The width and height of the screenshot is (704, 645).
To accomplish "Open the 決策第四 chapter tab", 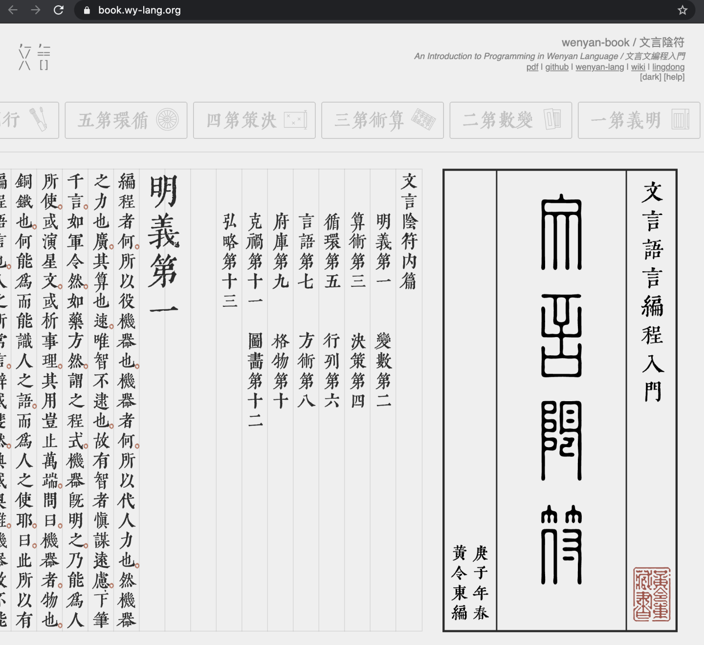I will [254, 120].
